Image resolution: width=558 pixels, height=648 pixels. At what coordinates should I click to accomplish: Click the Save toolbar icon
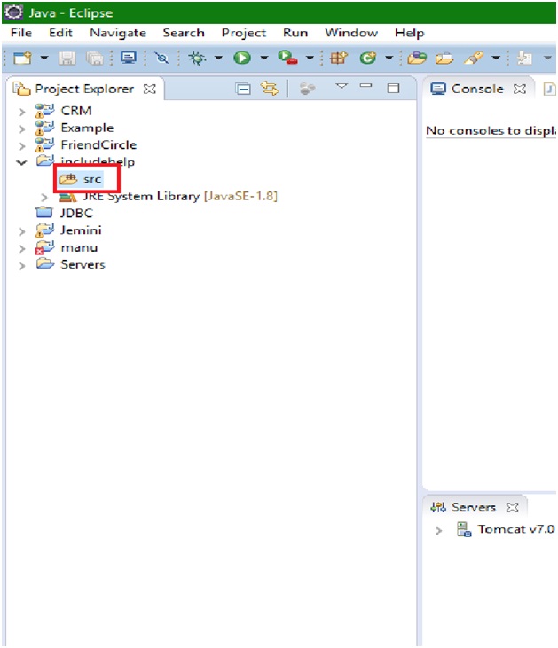(67, 58)
